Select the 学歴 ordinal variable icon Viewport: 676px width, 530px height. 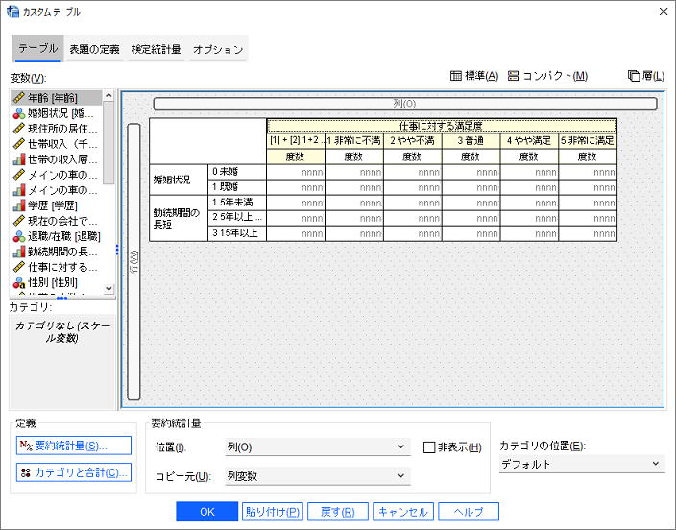pos(19,205)
